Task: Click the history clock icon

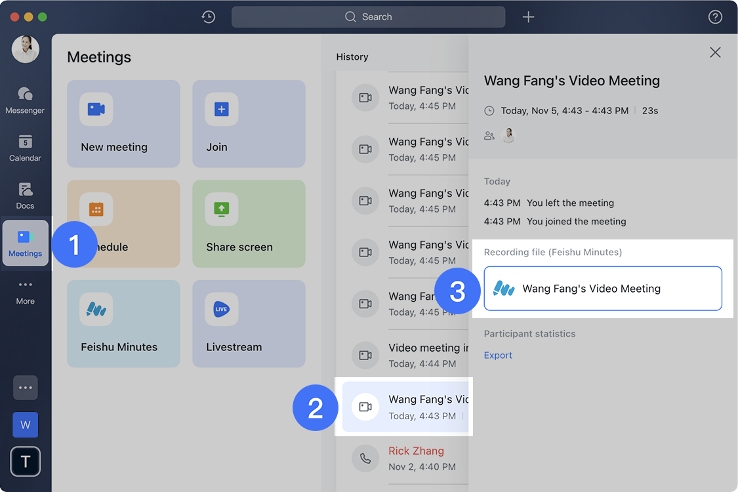Action: (x=209, y=17)
